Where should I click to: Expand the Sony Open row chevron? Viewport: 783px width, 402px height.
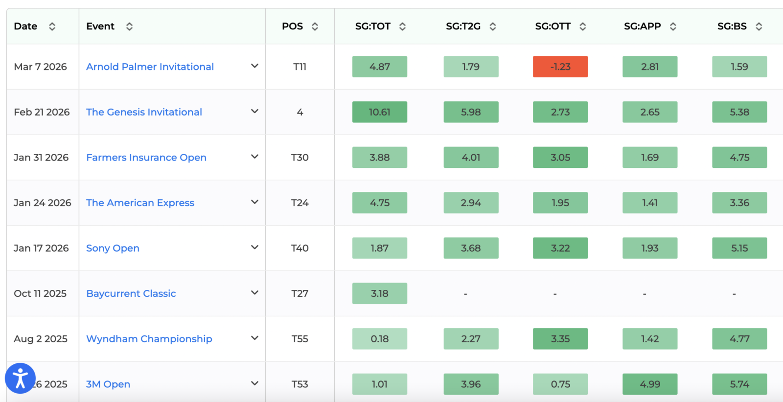pos(254,247)
